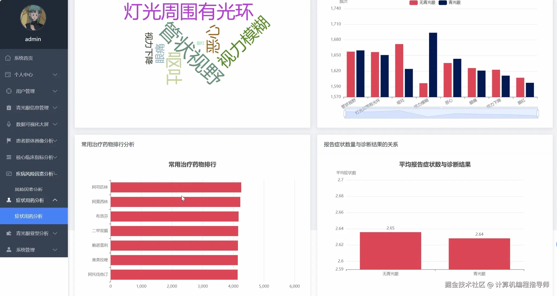The width and height of the screenshot is (557, 296).
Task: Select the highlighted 症状用药分析 submenu entry
Action: (x=28, y=216)
